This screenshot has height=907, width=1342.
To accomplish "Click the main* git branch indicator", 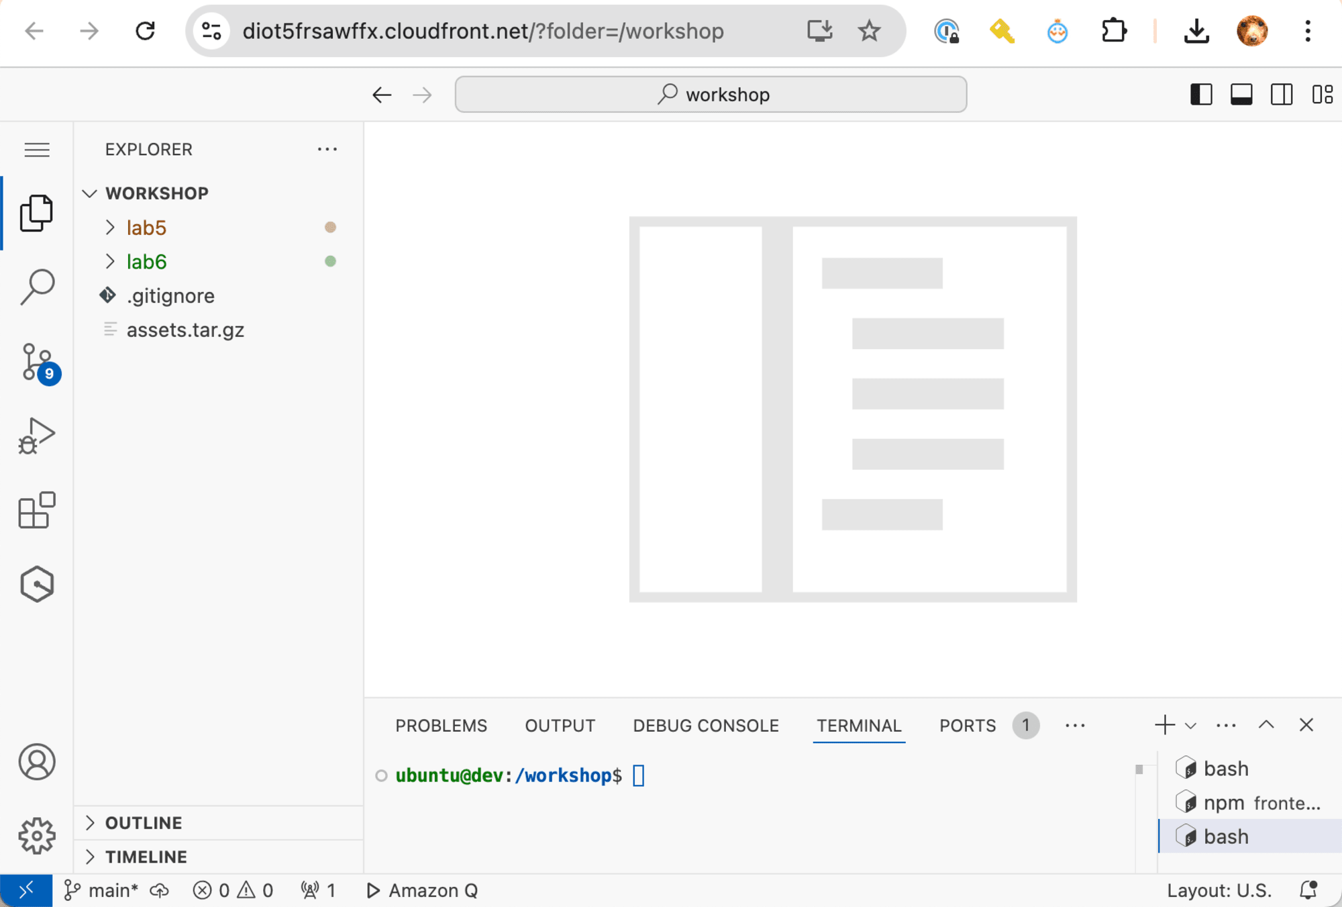I will [101, 891].
